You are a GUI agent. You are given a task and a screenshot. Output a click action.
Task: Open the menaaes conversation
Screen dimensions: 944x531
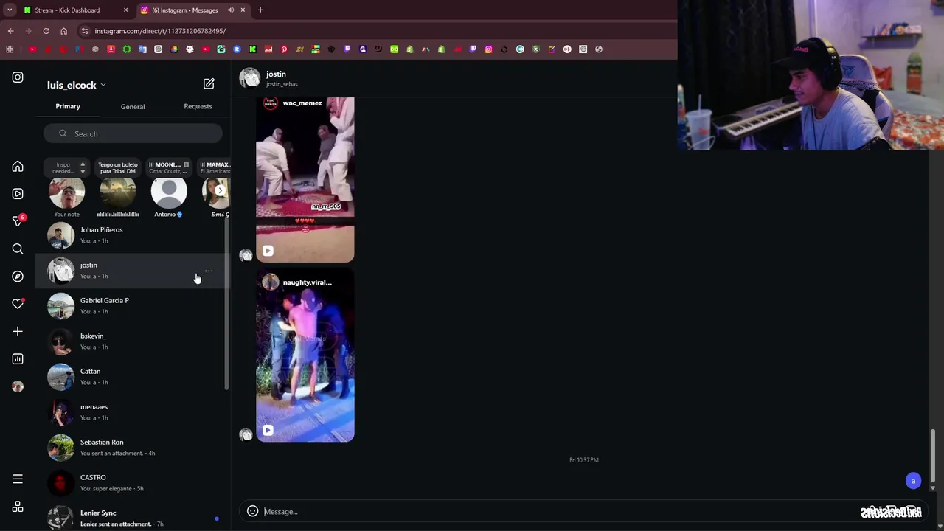(x=133, y=412)
